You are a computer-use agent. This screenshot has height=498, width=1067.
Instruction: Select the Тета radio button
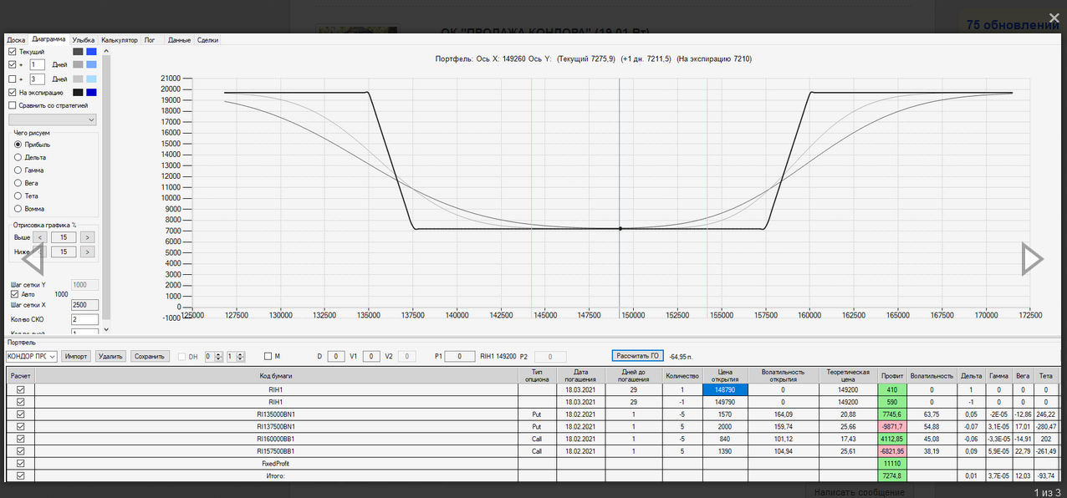coord(18,196)
